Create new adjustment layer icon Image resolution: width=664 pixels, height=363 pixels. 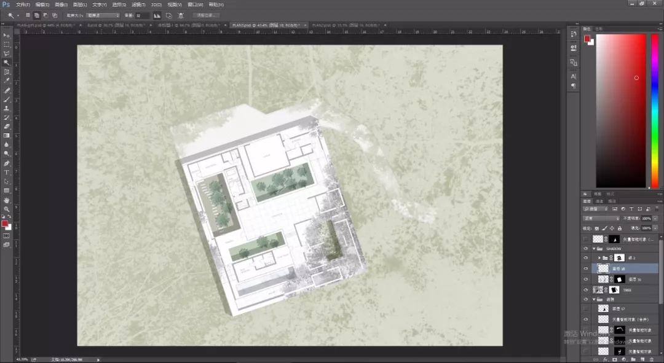pyautogui.click(x=624, y=359)
